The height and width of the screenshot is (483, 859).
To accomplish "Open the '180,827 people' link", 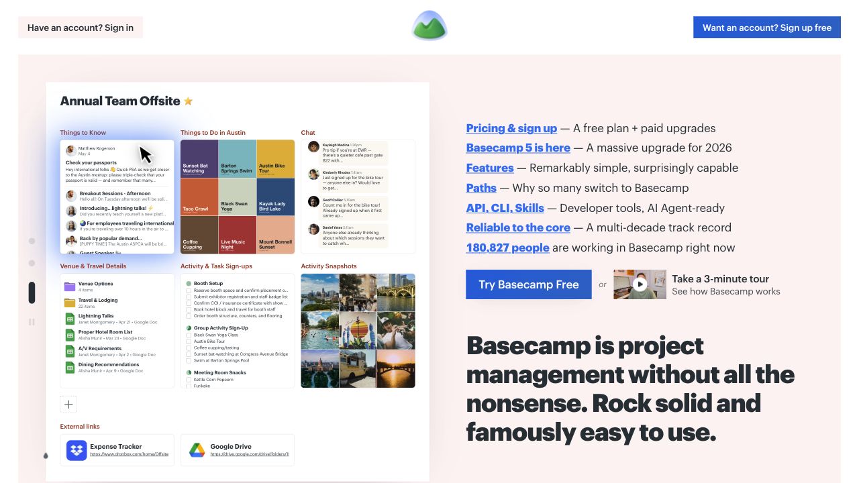I will [508, 248].
